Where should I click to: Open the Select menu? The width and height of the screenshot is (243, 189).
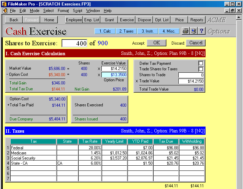click(48, 11)
